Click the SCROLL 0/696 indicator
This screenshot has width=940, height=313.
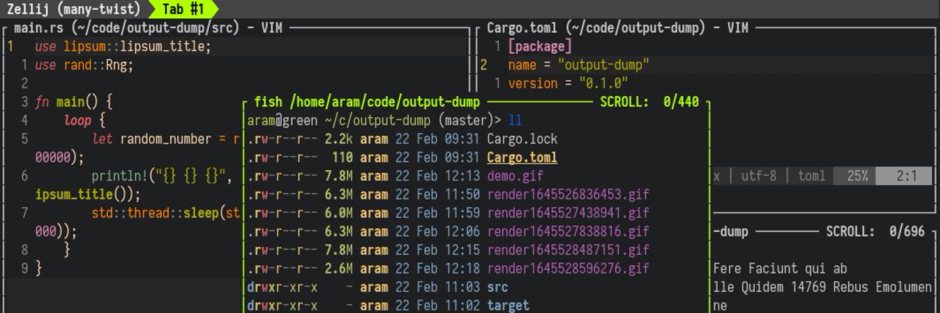click(x=875, y=232)
